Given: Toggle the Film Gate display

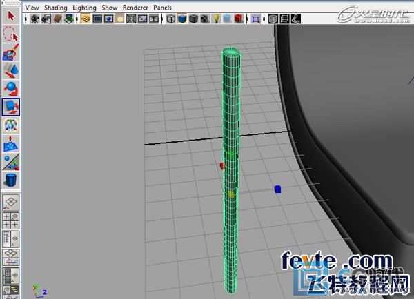Looking at the screenshot, I should (x=97, y=19).
